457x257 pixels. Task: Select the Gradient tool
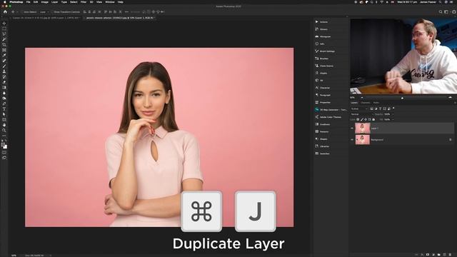point(4,87)
